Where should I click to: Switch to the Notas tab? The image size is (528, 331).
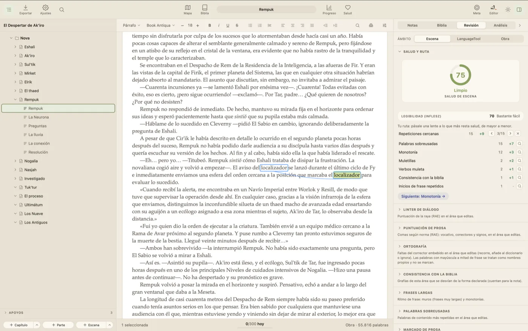413,25
